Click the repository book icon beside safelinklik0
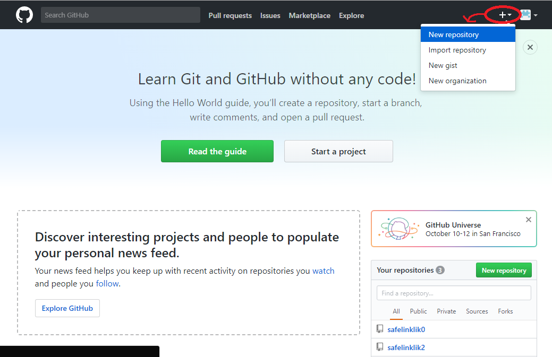This screenshot has height=357, width=552. [380, 328]
